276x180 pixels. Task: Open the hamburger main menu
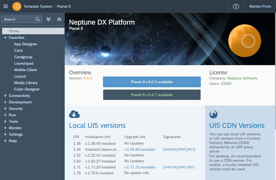[x=6, y=6]
